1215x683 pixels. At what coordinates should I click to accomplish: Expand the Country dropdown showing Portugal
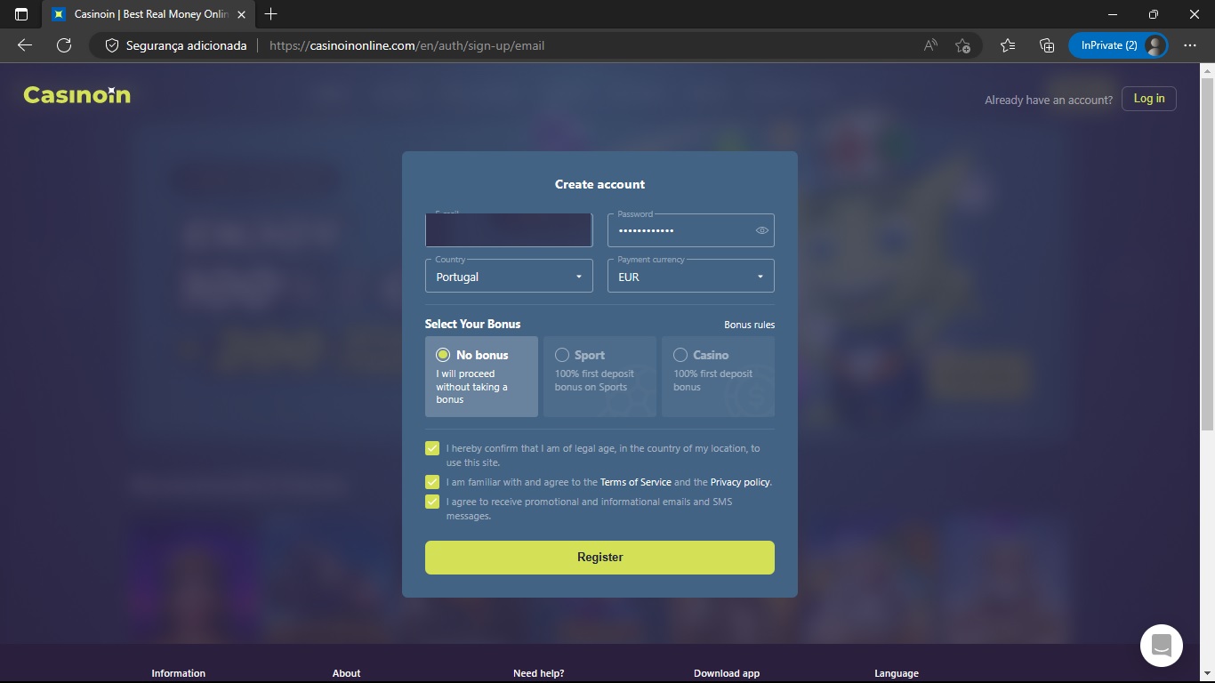[x=509, y=277]
